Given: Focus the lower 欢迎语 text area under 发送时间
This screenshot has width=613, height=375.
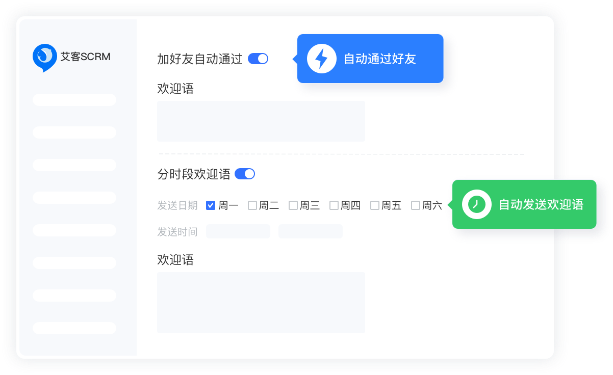Looking at the screenshot, I should (261, 302).
